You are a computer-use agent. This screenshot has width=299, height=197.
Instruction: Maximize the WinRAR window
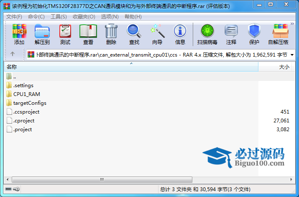tap(271, 4)
